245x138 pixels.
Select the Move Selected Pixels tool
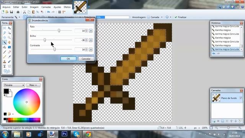click(9, 28)
